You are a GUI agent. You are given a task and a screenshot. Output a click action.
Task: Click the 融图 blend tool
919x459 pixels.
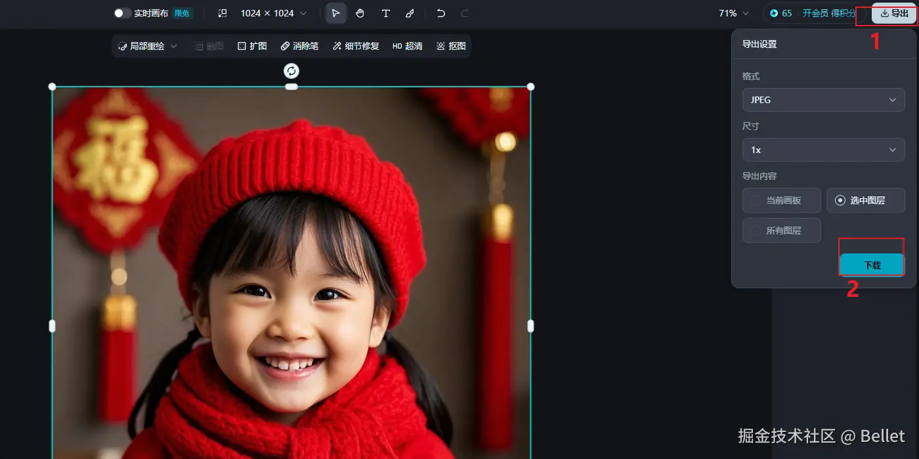(x=209, y=46)
